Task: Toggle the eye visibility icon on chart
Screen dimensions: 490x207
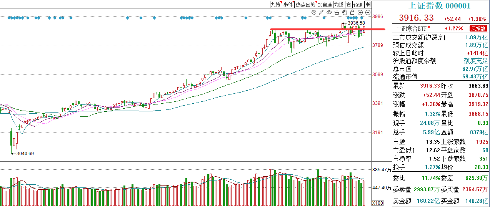Action: (x=329, y=12)
